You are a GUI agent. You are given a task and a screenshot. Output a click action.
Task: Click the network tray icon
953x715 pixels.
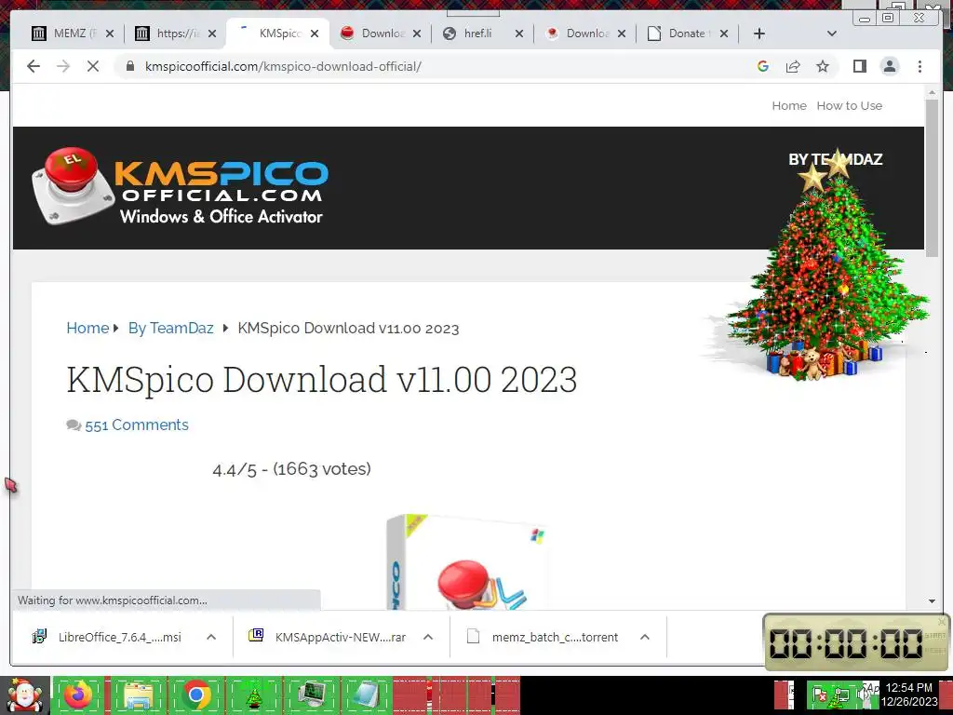(841, 694)
